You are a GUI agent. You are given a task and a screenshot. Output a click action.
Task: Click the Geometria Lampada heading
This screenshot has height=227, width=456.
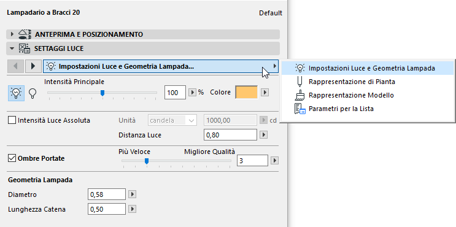click(x=40, y=180)
